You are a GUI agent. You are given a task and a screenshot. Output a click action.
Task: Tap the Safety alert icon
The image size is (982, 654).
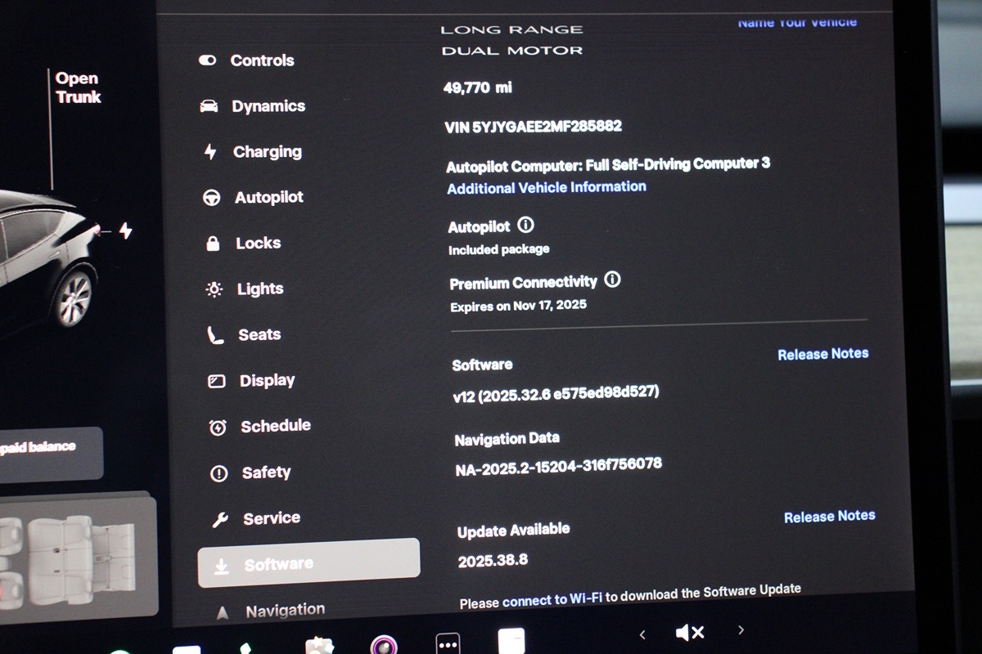point(218,473)
